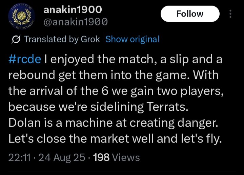Click the three-dot more options icon
This screenshot has width=244, height=175.
tap(230, 14)
